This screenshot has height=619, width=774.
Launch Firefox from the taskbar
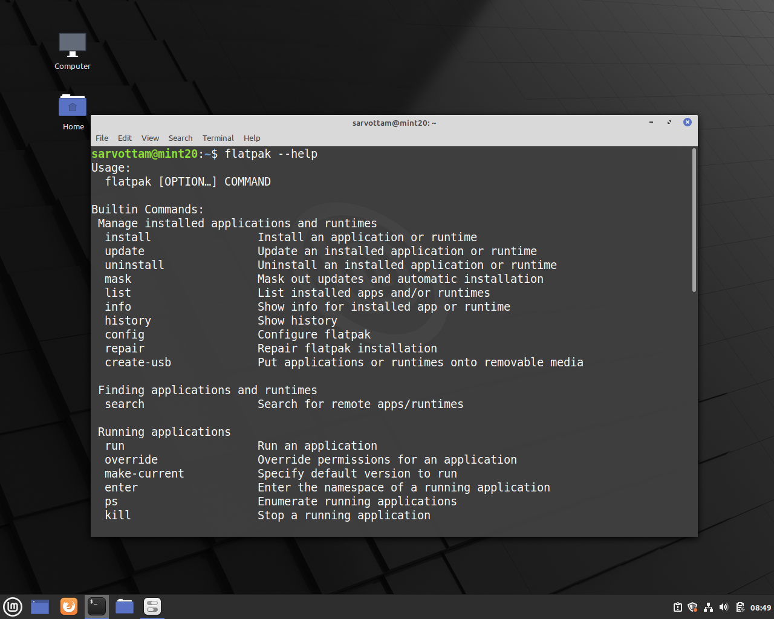pyautogui.click(x=68, y=606)
